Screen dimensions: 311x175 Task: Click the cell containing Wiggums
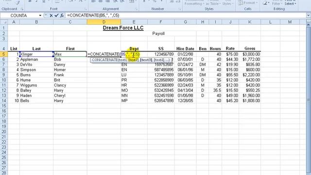click(x=36, y=85)
